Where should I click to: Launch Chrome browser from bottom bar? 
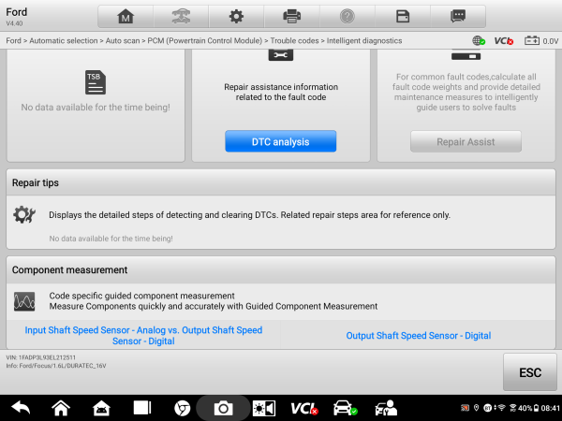click(182, 408)
